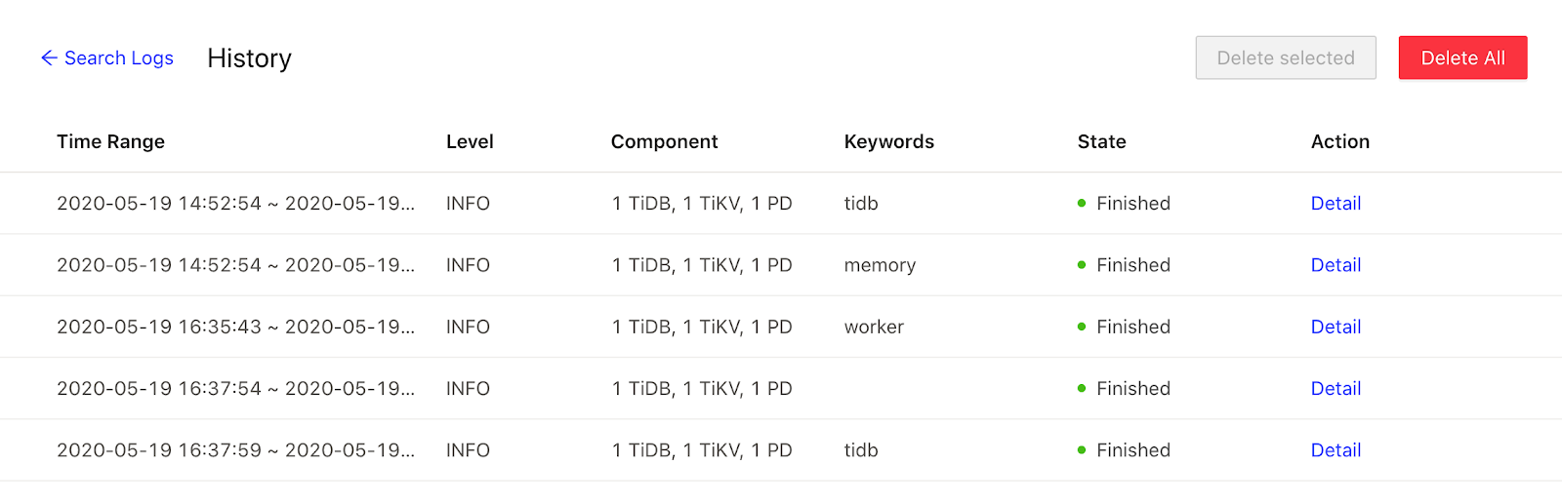Viewport: 1562px width, 502px height.
Task: Click the Delete All button
Action: coord(1461,58)
